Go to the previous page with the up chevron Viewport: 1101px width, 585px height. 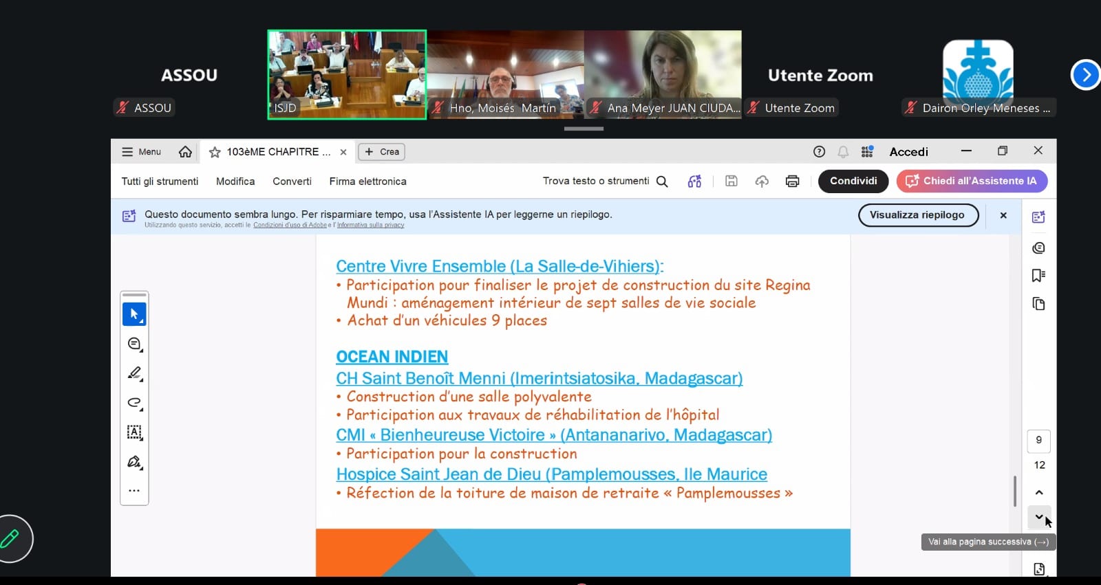(1039, 492)
